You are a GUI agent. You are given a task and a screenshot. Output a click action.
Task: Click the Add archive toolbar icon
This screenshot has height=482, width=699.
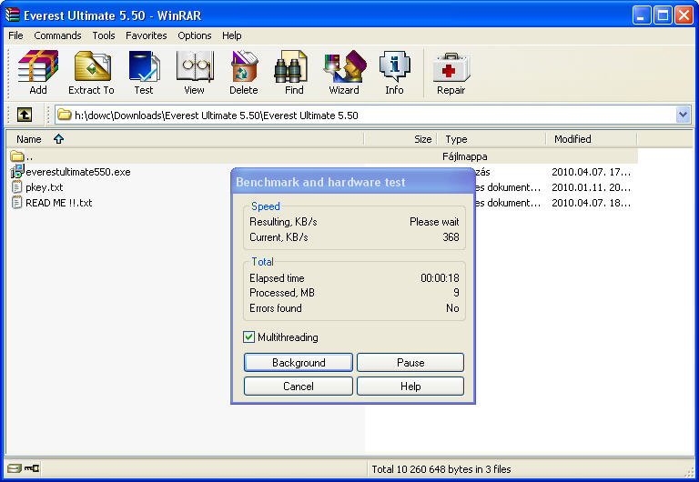pyautogui.click(x=38, y=66)
